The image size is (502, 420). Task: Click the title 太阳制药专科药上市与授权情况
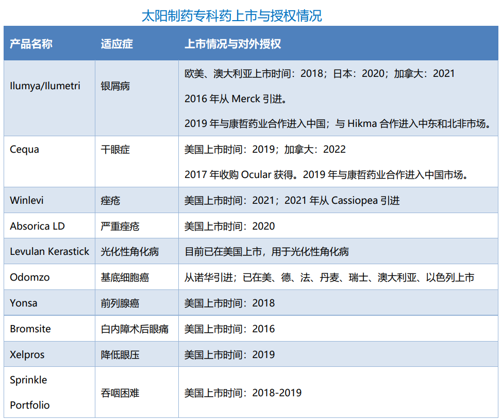coord(232,15)
